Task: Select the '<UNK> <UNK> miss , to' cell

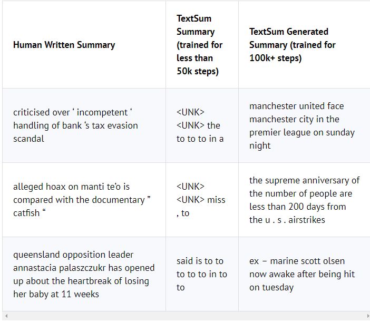Action: (x=200, y=200)
